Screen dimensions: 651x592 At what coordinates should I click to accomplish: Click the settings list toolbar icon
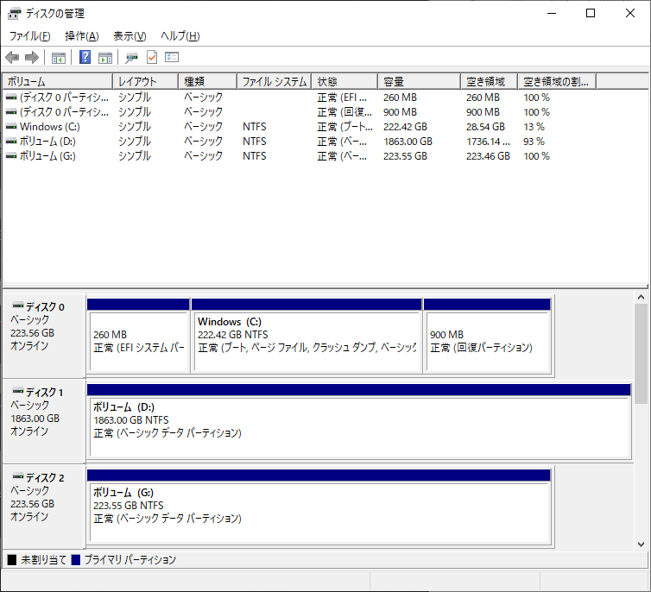click(172, 57)
